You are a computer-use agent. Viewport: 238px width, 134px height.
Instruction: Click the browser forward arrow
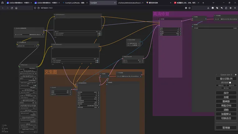[x=8, y=8]
